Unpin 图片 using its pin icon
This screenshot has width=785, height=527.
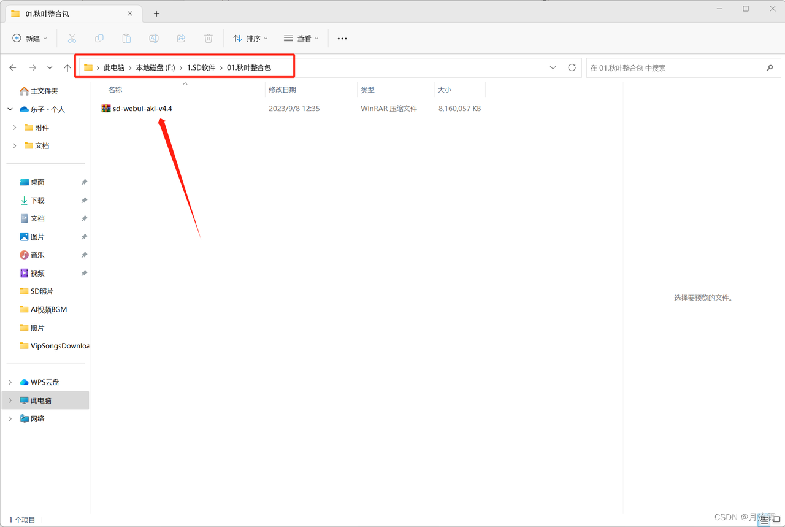(84, 237)
